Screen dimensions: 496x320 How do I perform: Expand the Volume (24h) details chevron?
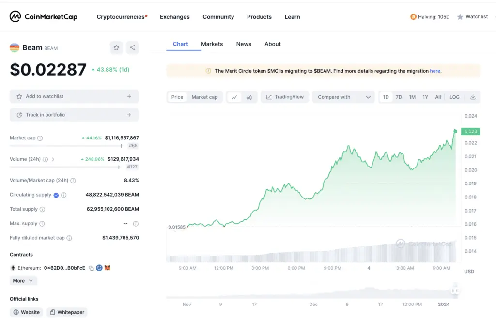53,159
